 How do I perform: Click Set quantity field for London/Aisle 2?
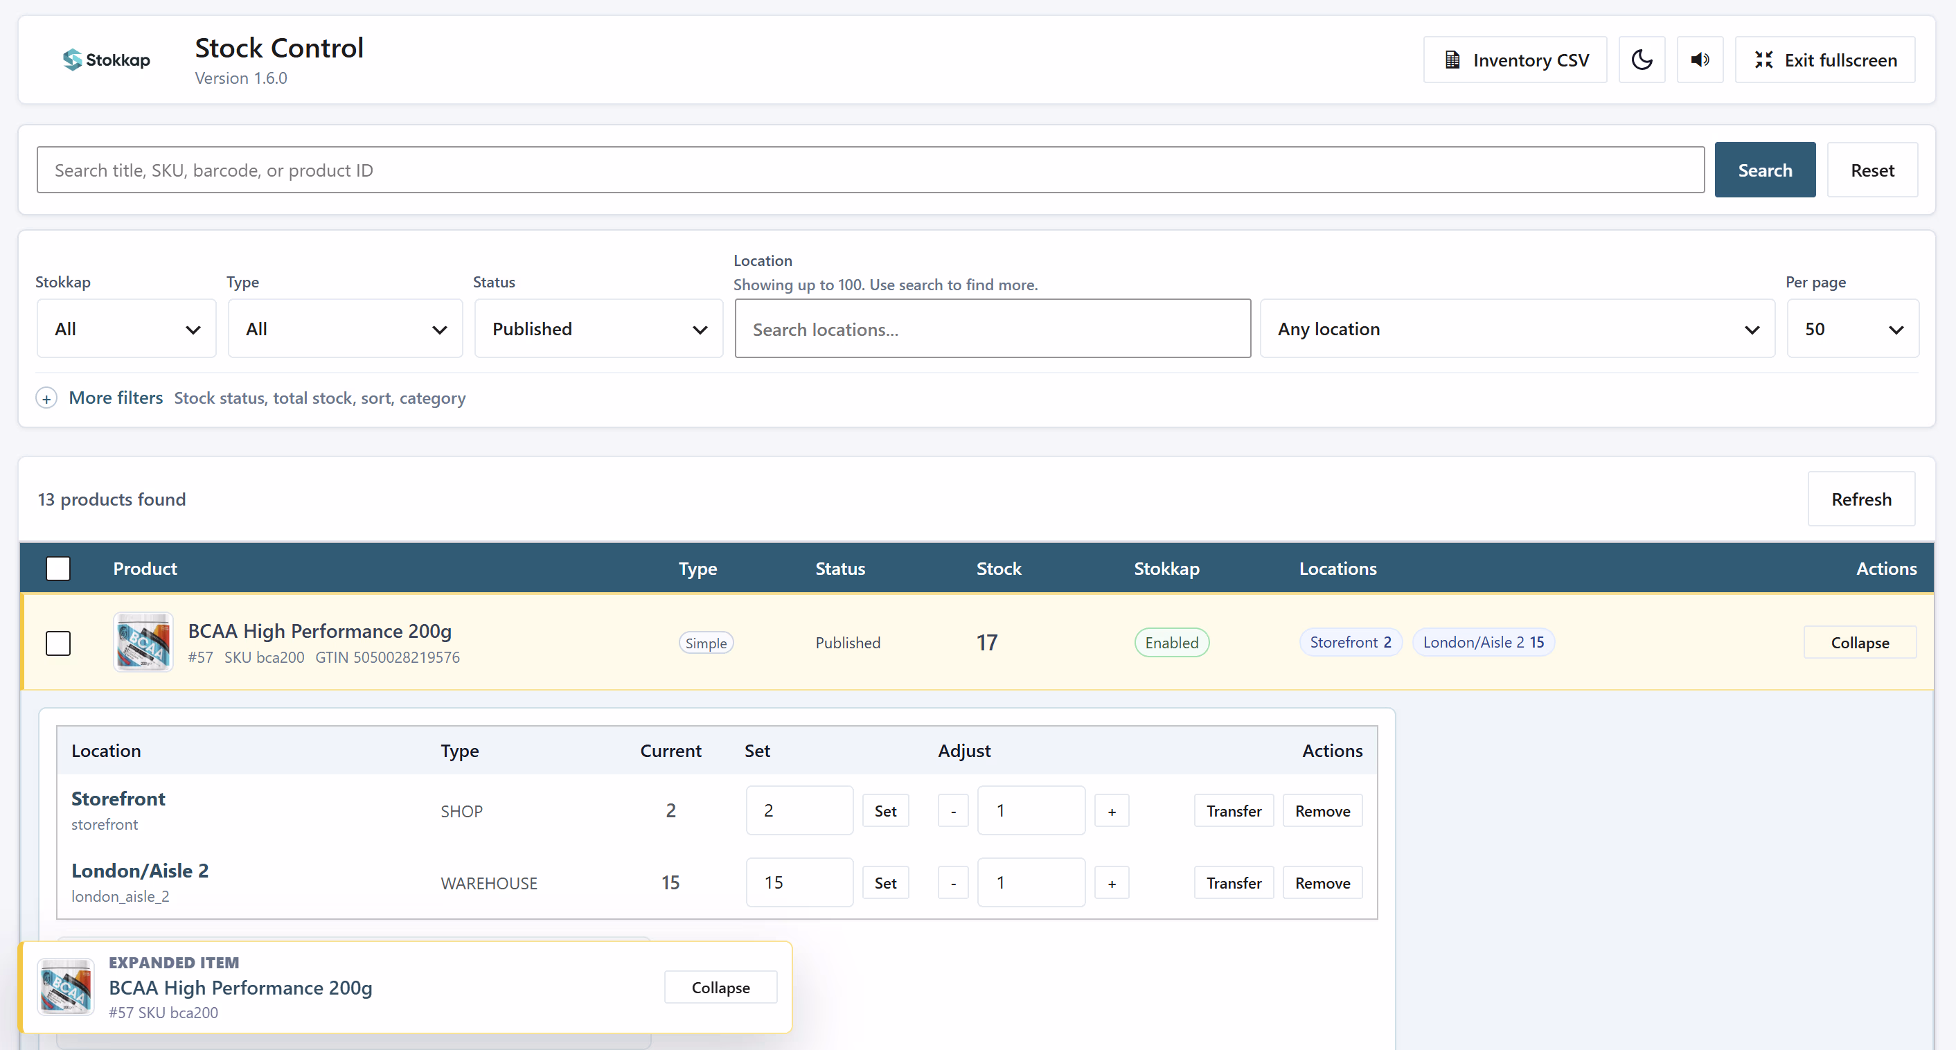tap(799, 883)
